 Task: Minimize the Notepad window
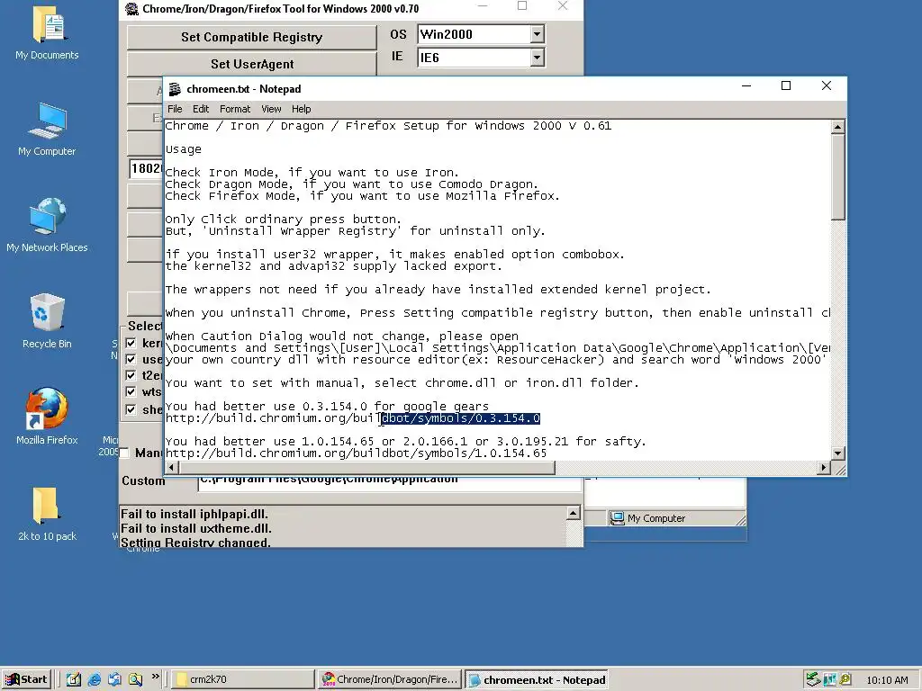click(746, 85)
